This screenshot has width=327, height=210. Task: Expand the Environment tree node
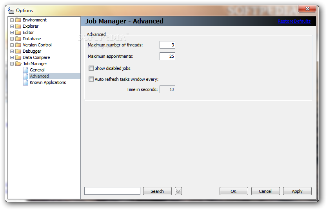tap(12, 20)
